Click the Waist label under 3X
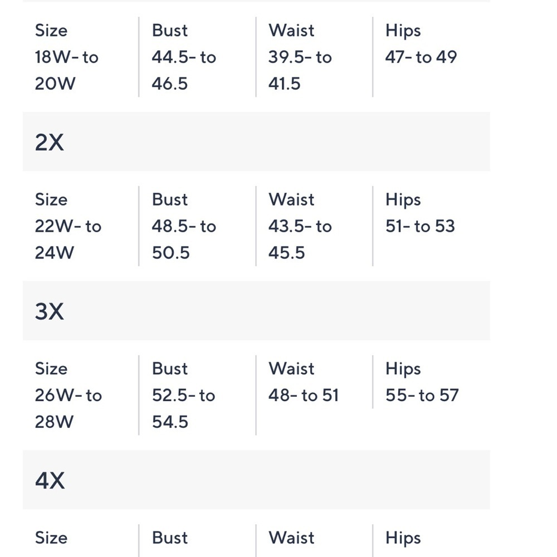 tap(291, 368)
